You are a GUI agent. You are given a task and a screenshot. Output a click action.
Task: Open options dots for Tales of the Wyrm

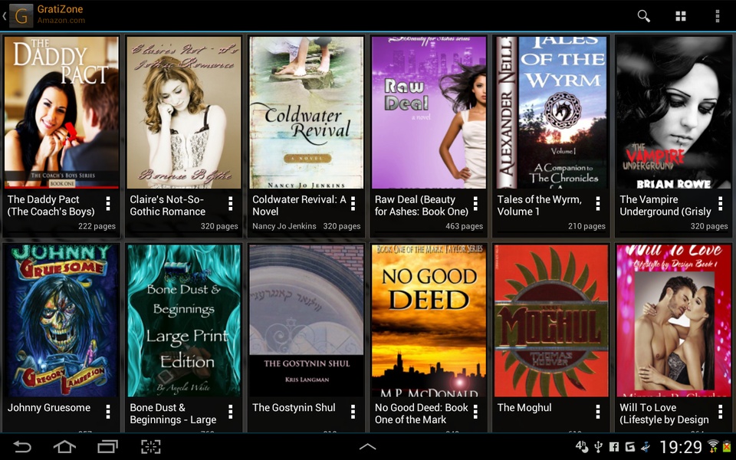[x=598, y=203]
